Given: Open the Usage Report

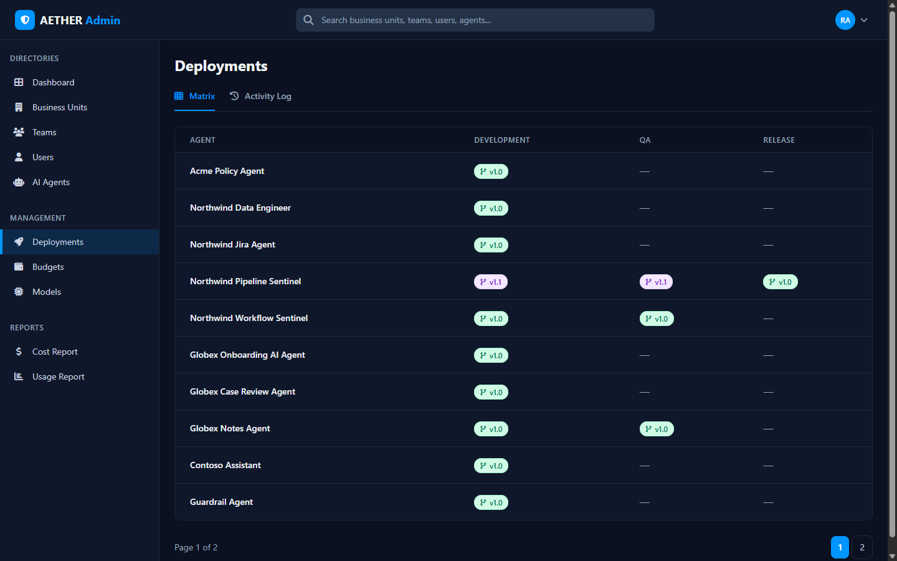Looking at the screenshot, I should pos(80,376).
